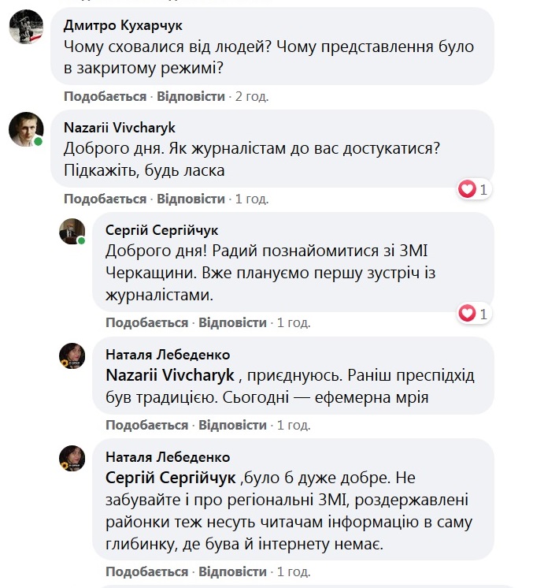Like Nazarii Vivcharyk's comment
Viewport: 533px width, 588px height.
[x=105, y=199]
